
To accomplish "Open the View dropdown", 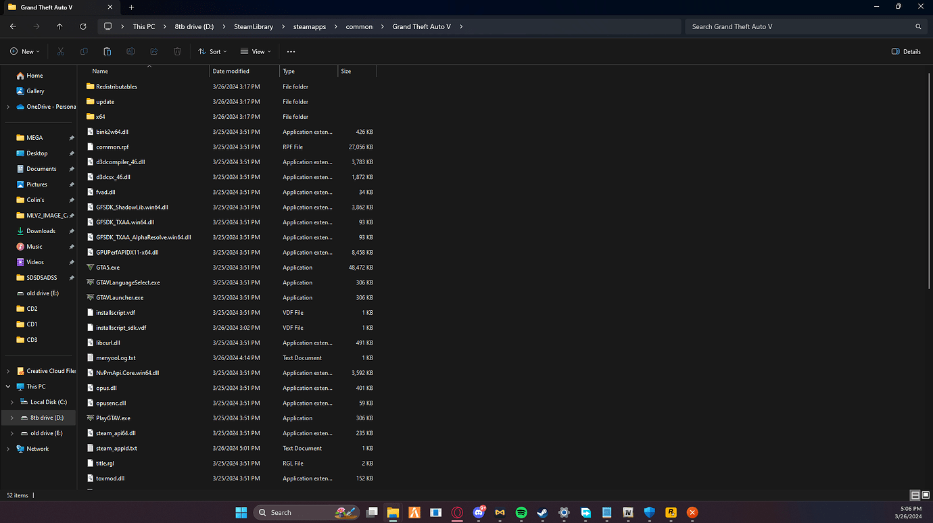I will coord(256,51).
